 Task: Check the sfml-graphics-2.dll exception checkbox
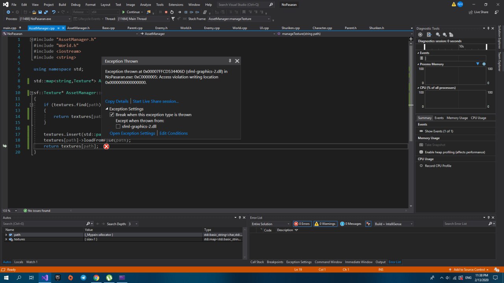tap(118, 127)
